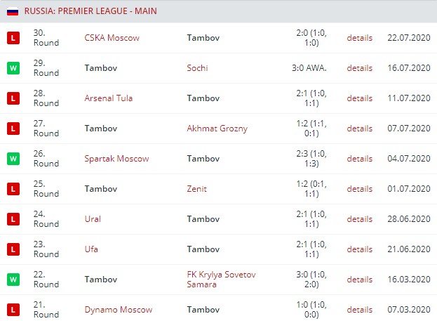Viewport: 437px width, 321px height.
Task: View details for the 22.07.2020 match
Action: tap(359, 38)
